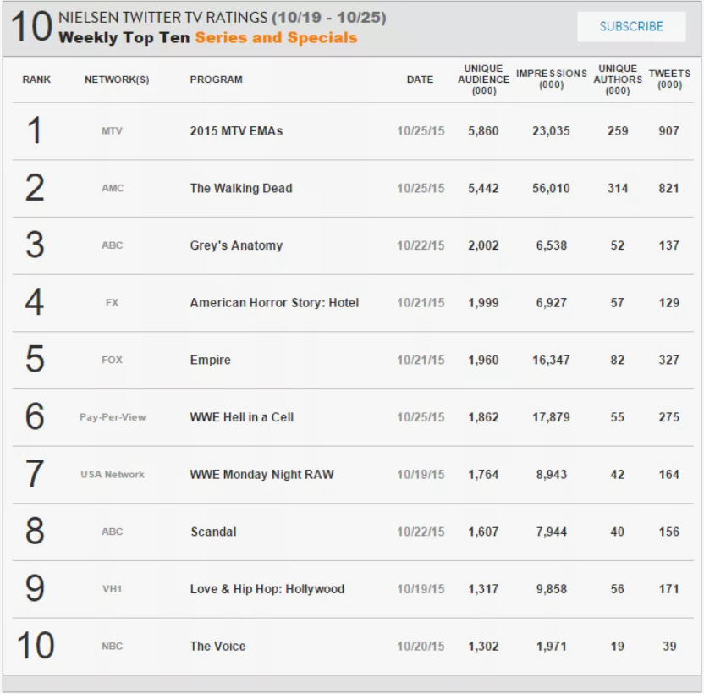Click the Empire program name
This screenshot has width=704, height=694.
tap(210, 360)
